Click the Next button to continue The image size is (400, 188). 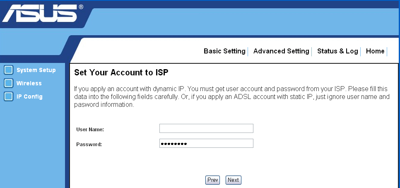click(x=233, y=180)
